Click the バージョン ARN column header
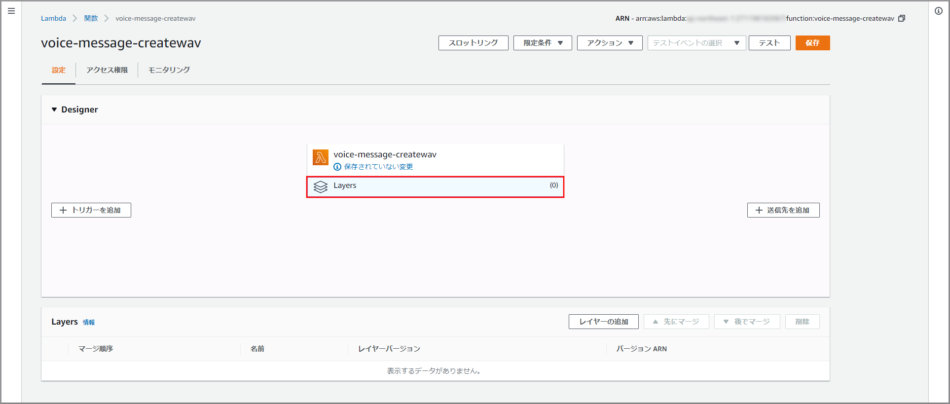 [641, 349]
